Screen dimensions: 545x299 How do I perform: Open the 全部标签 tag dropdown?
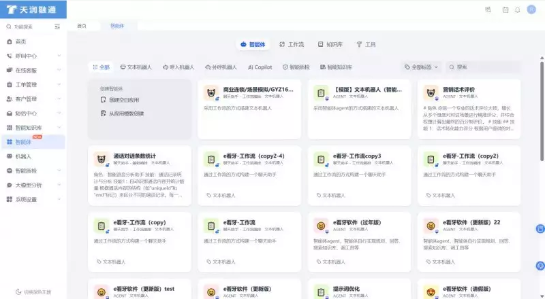tap(422, 67)
